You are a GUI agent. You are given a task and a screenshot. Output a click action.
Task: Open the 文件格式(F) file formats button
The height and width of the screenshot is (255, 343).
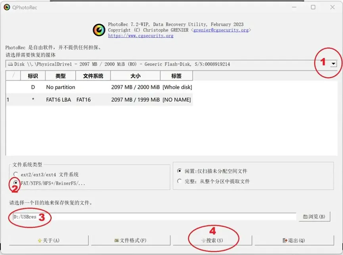(130, 241)
